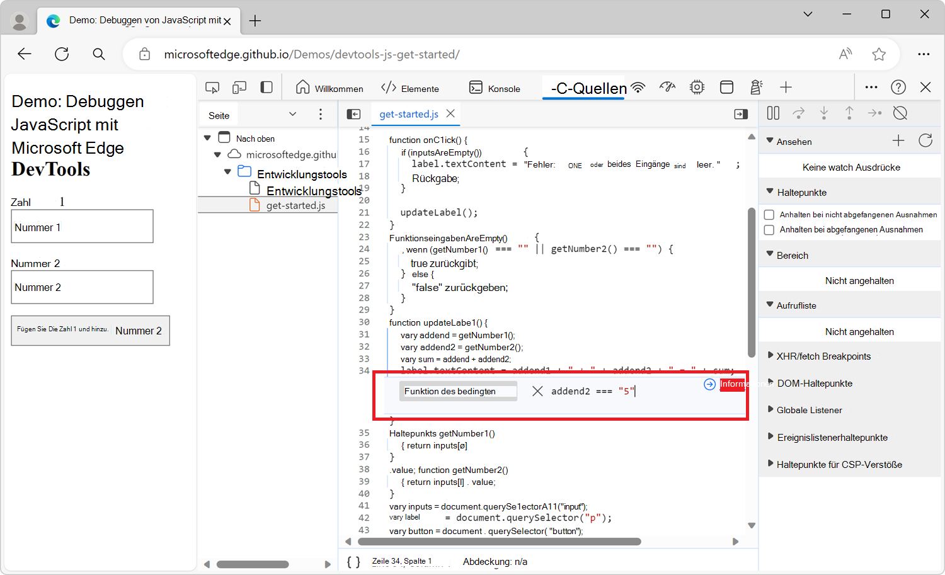
Task: Add a watch expression
Action: 898,140
